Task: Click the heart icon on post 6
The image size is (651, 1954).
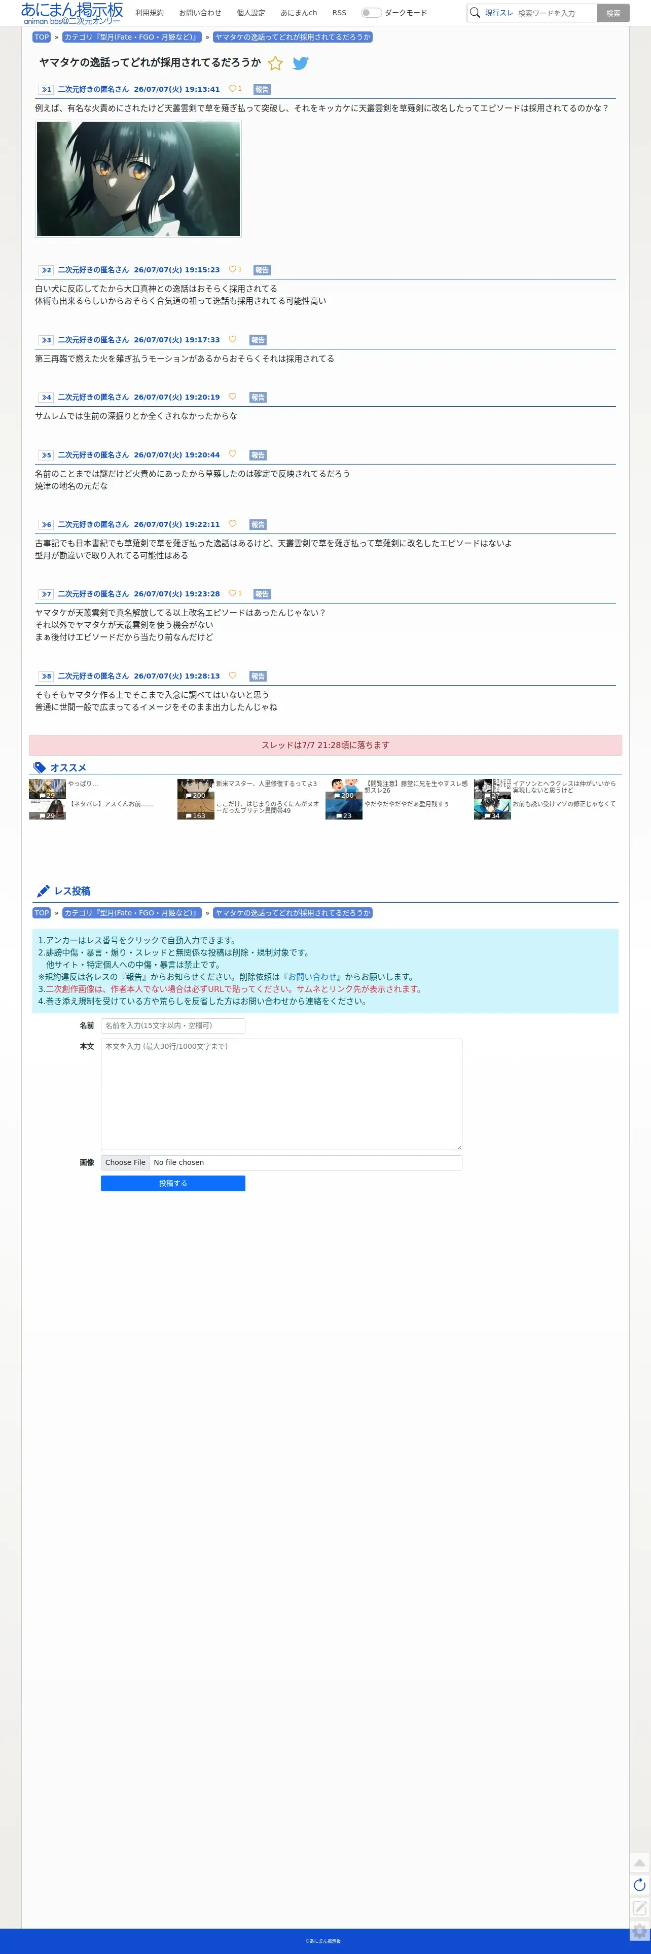Action: pyautogui.click(x=232, y=524)
